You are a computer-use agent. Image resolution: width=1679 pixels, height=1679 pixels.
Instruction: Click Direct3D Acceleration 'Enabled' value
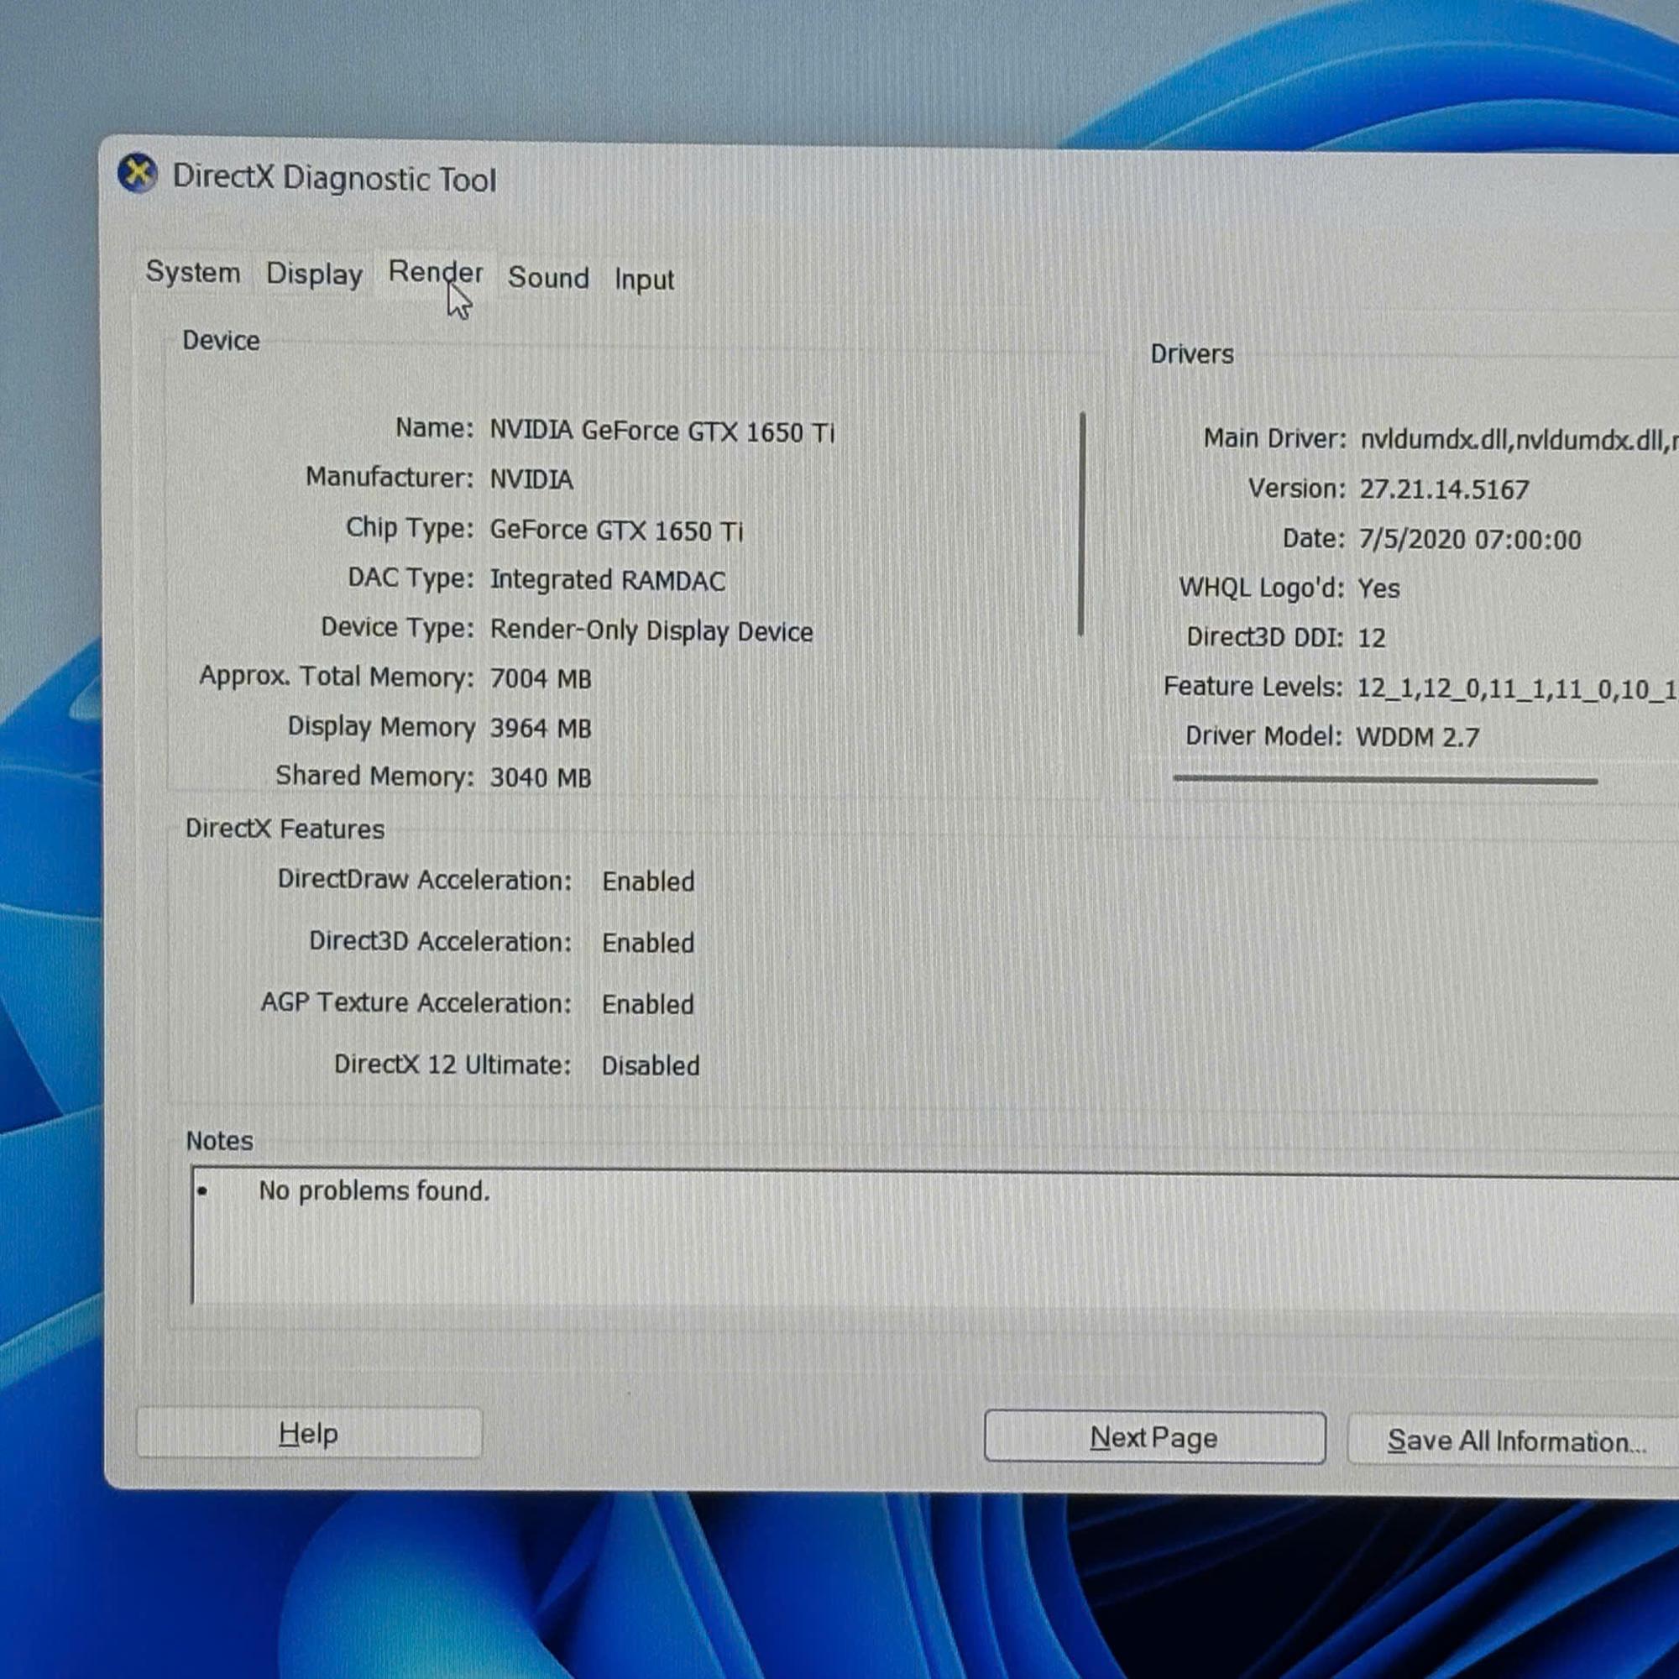(x=648, y=943)
